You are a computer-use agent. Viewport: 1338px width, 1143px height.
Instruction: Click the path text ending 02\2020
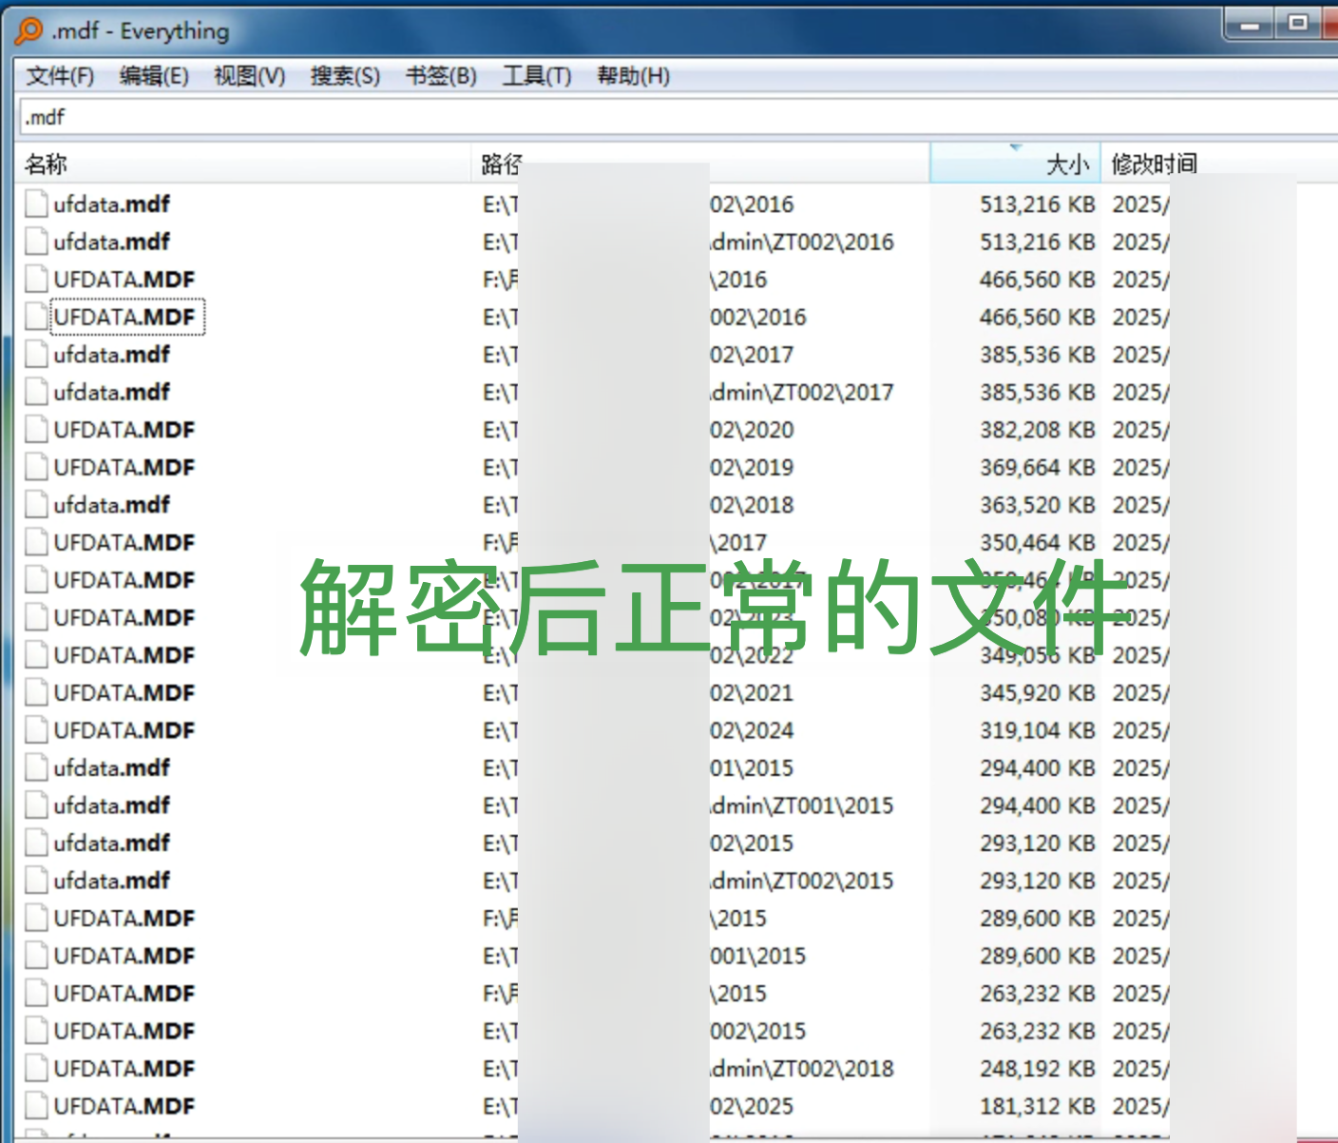(x=752, y=430)
